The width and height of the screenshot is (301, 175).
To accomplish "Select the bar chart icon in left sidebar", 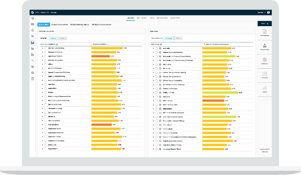I will 33,42.
